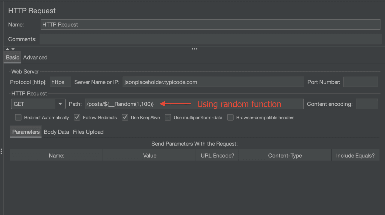
Task: Click the Port Number input field
Action: (361, 82)
